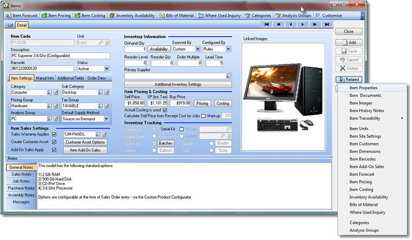This screenshot has height=240, width=412.
Task: Open Item Forecast from the toolbar
Action: (22, 16)
